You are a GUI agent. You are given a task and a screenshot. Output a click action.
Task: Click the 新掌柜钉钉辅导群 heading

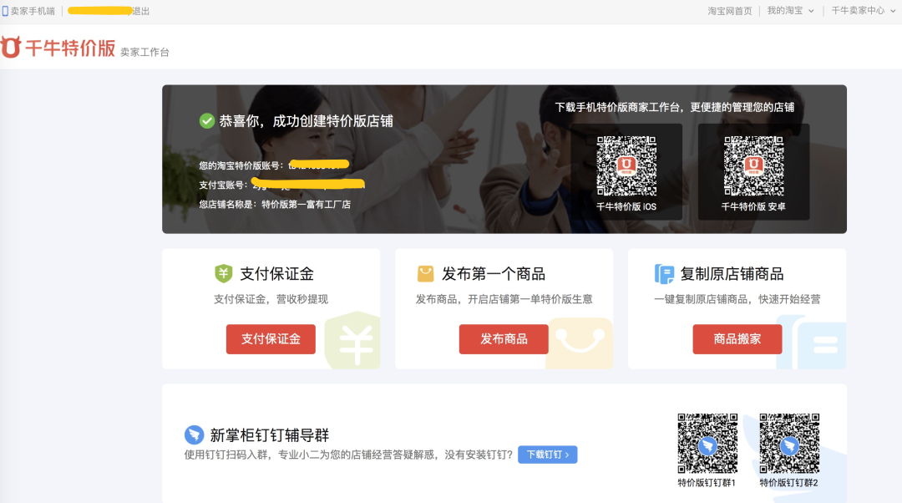pos(269,435)
